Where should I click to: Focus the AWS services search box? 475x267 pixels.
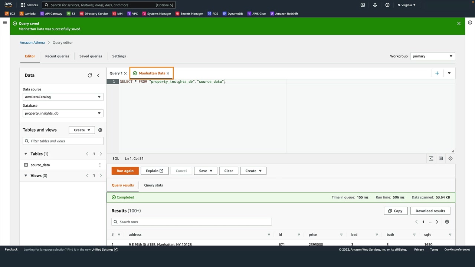[109, 5]
